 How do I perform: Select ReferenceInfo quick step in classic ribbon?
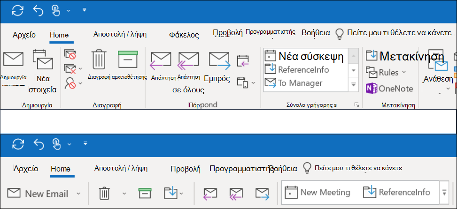[x=297, y=70]
